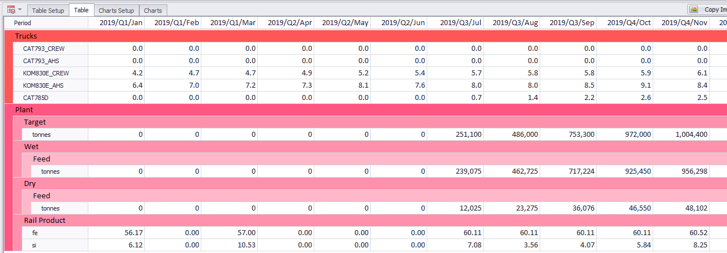The height and width of the screenshot is (253, 727).
Task: Switch to the Charts tab
Action: [153, 10]
